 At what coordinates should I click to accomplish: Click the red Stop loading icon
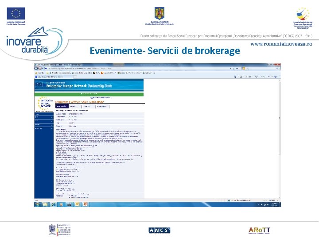pyautogui.click(x=240, y=69)
